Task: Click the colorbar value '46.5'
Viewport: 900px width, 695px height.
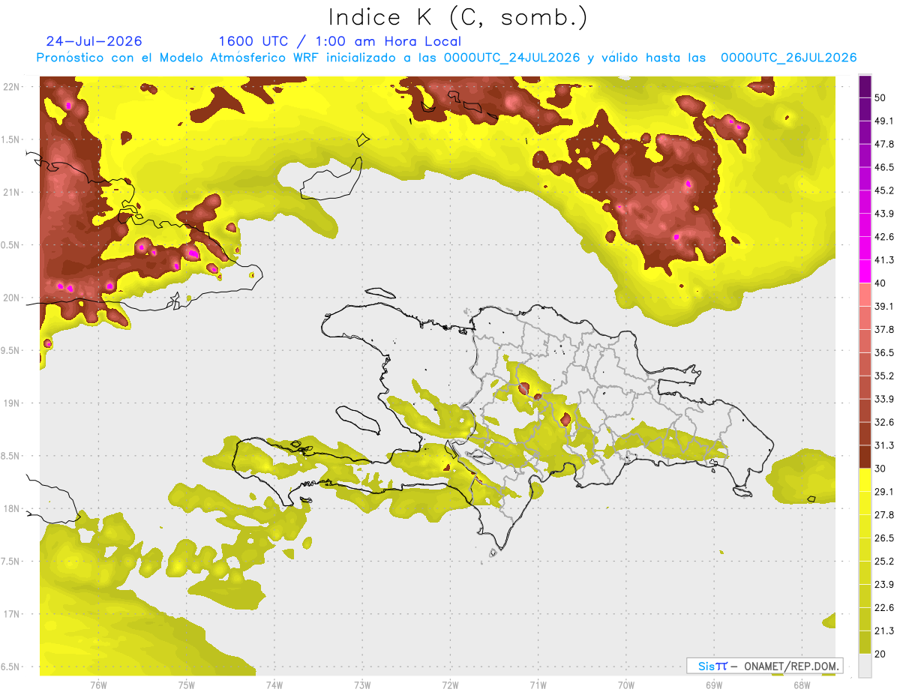Action: click(x=884, y=167)
